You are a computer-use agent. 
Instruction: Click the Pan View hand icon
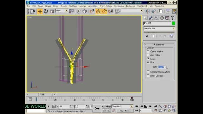(x=165, y=111)
